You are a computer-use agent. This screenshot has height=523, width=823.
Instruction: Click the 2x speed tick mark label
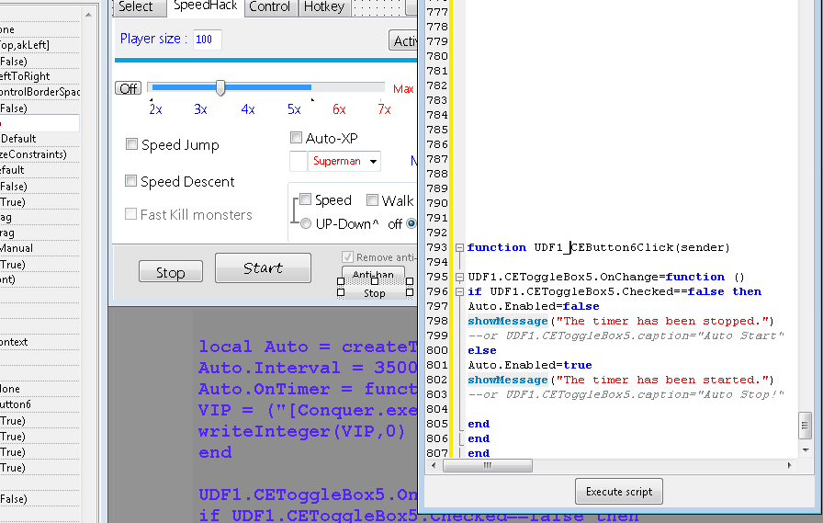[x=155, y=109]
